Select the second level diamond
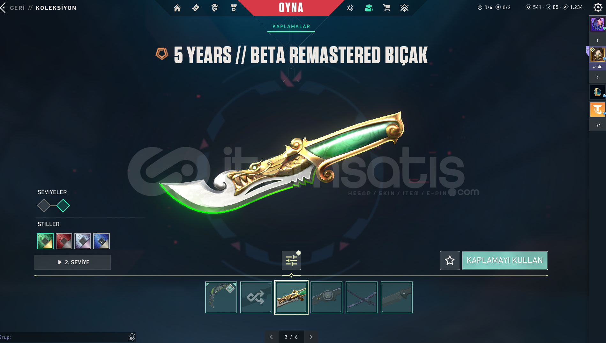Screen dimensions: 606x343 click(63, 206)
